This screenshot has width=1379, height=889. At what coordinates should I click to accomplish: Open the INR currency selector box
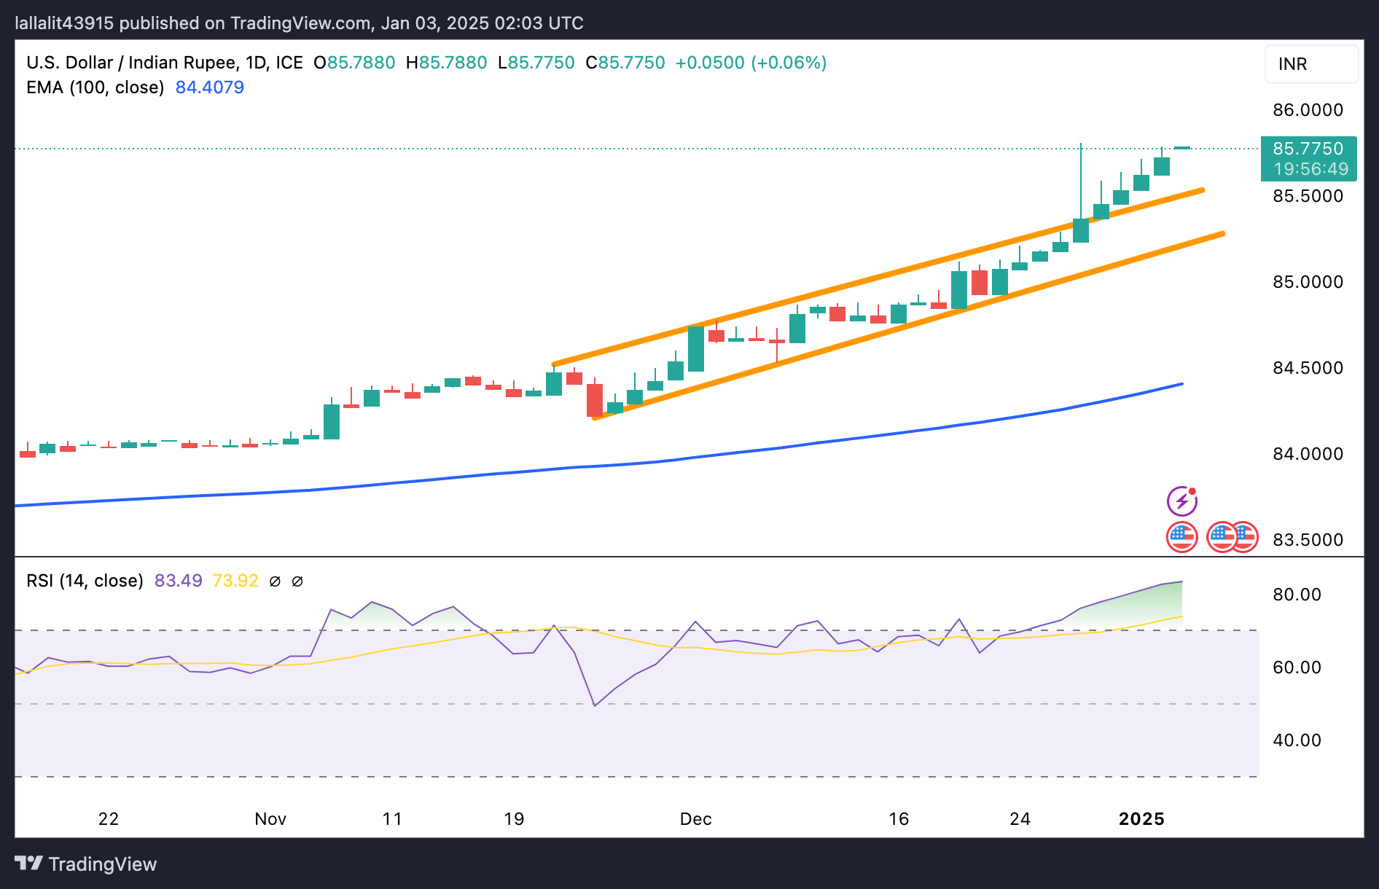(x=1310, y=64)
